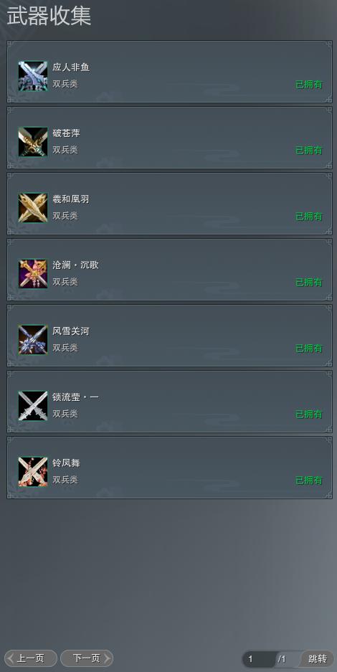Go to next page with 下一页

click(87, 658)
